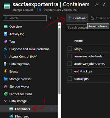Image resolution: width=110 pixels, height=118 pixels.
Task: Click the Tags icon
Action: pos(5,42)
